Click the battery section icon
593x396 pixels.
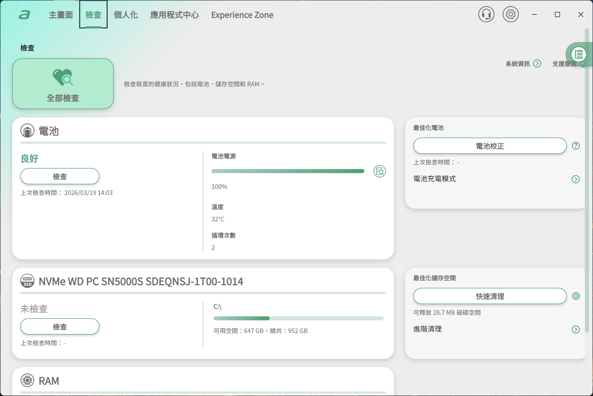coord(27,131)
